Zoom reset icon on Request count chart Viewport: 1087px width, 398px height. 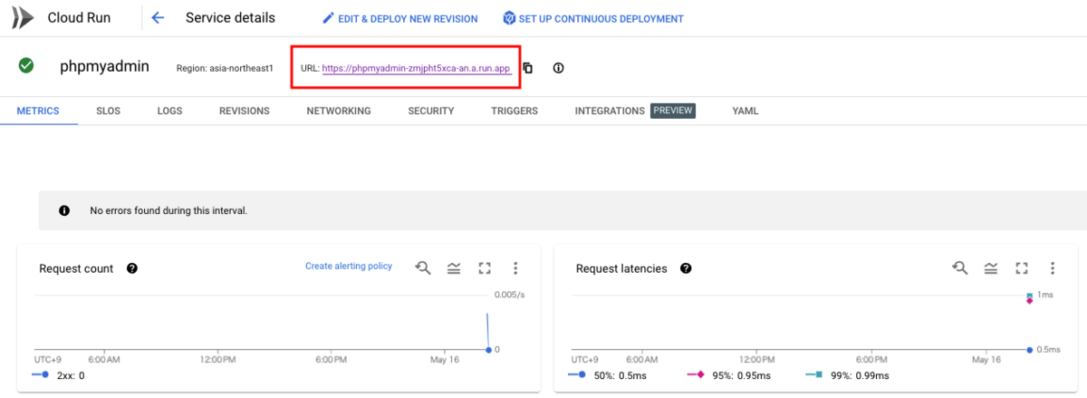[x=423, y=267]
